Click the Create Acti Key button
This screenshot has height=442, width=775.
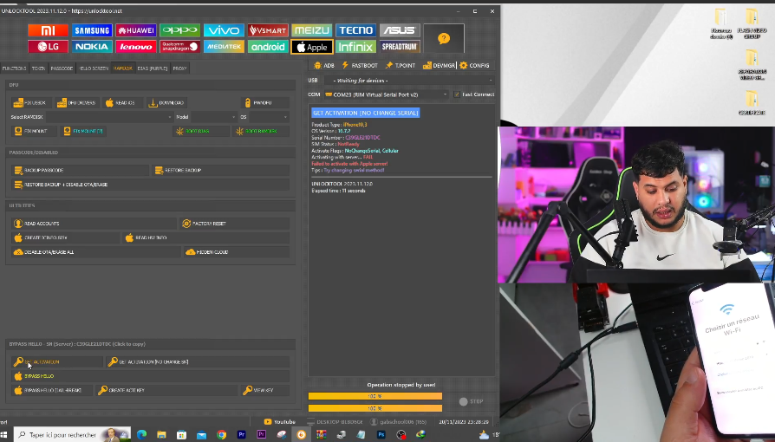[x=166, y=390]
